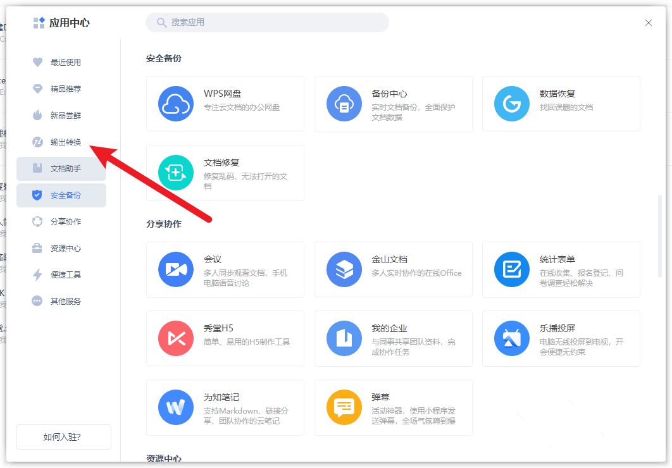Click the 为知笔记 title text

[221, 397]
